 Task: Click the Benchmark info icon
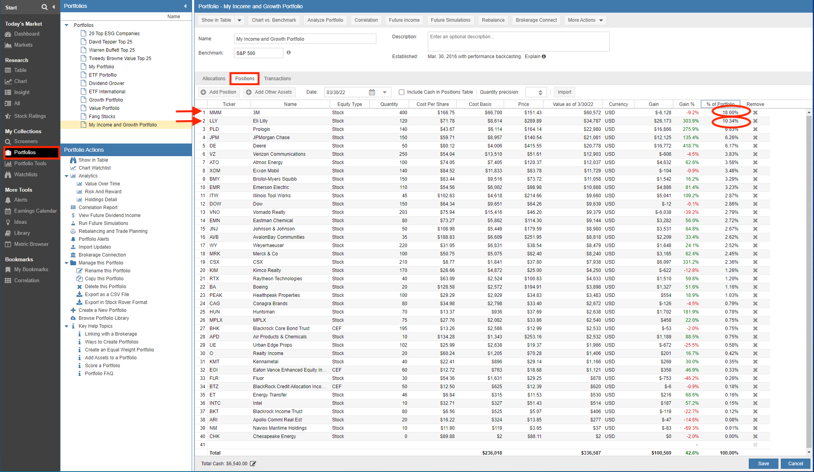(x=289, y=53)
